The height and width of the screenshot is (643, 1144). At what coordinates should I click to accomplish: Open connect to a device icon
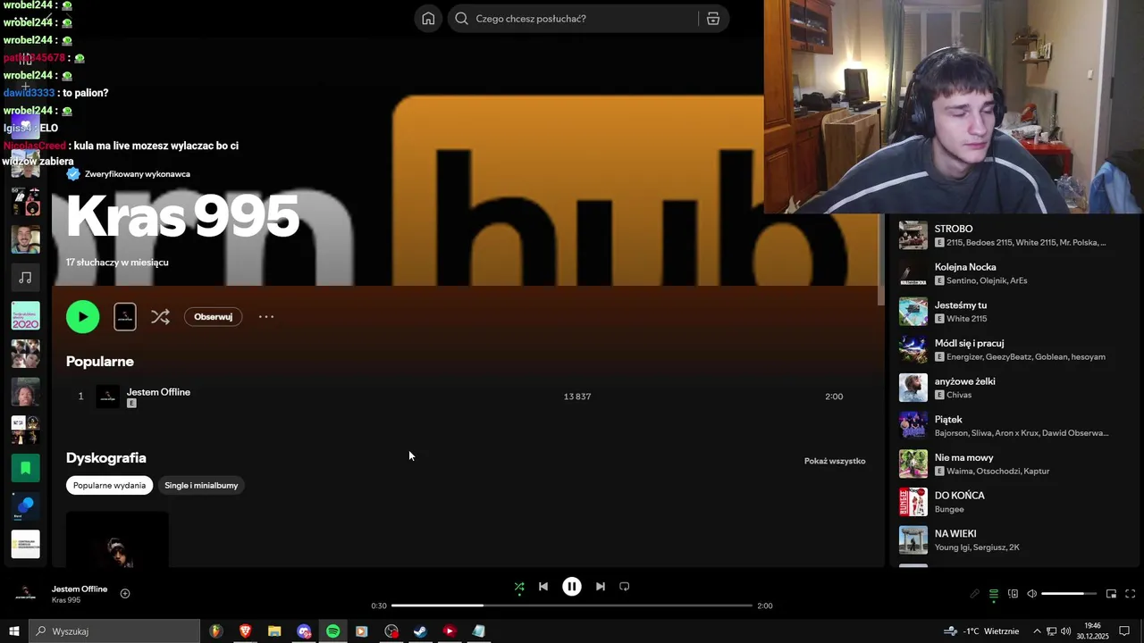tap(1013, 594)
